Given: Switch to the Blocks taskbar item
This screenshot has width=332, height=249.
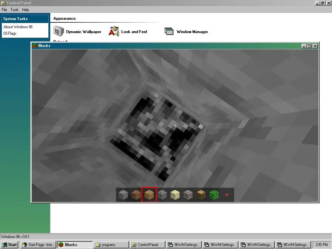Looking at the screenshot, I should point(75,245).
